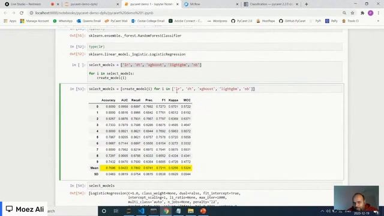This screenshot has width=384, height=216.
Task: Click the presenter webcam thumbnail
Action: (356, 198)
